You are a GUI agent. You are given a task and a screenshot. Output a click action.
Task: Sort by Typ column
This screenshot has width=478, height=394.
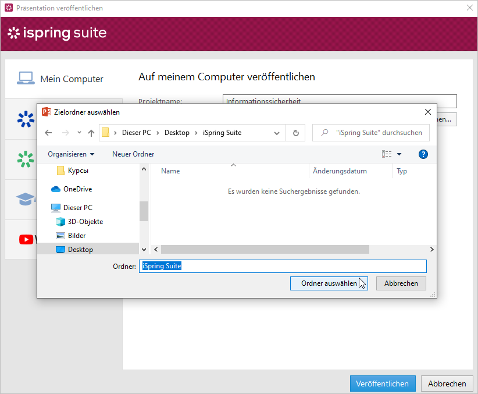(401, 171)
